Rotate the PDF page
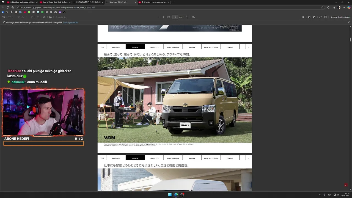 tap(187, 17)
